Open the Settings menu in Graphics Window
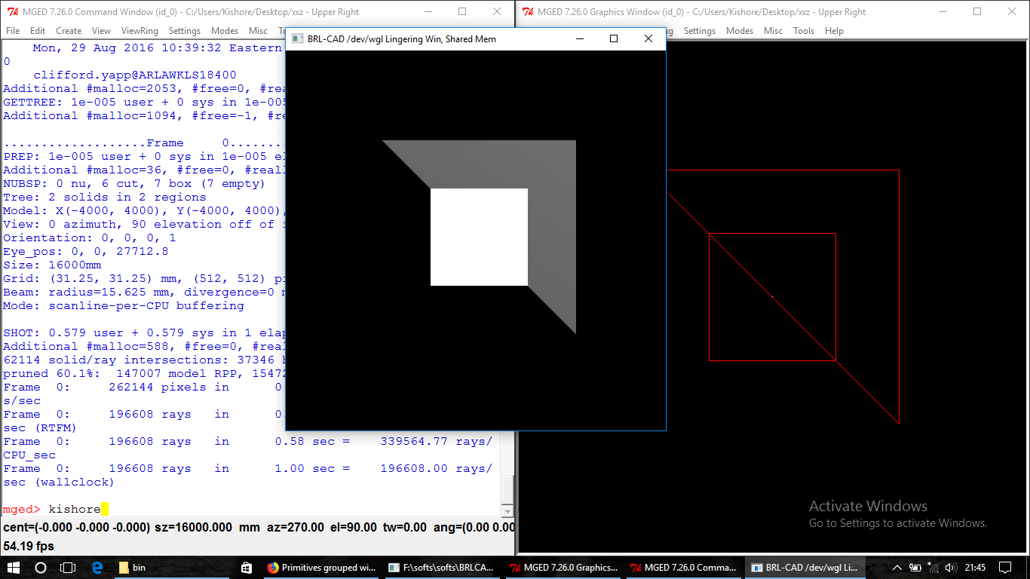The image size is (1030, 579). point(700,31)
